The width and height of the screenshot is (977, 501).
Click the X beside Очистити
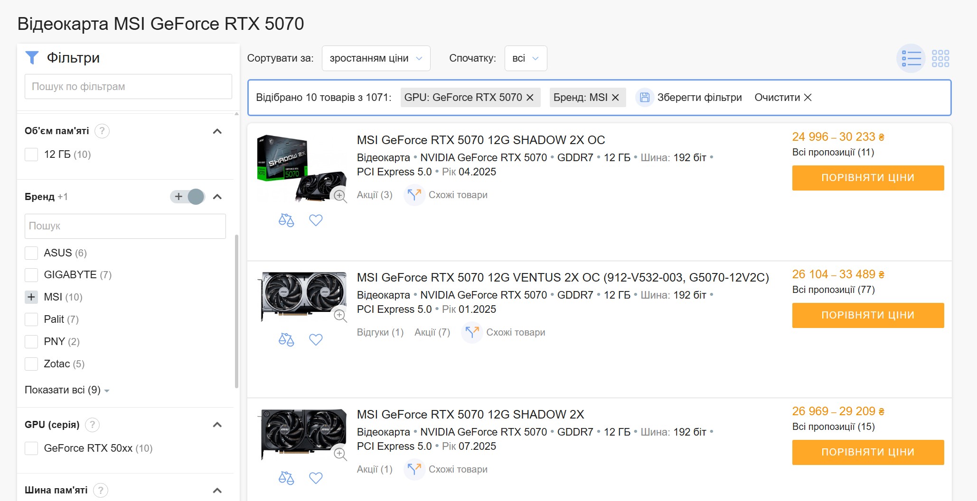click(x=808, y=98)
